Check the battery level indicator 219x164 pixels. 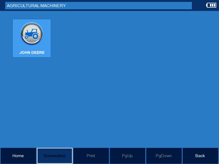pyautogui.click(x=211, y=5)
